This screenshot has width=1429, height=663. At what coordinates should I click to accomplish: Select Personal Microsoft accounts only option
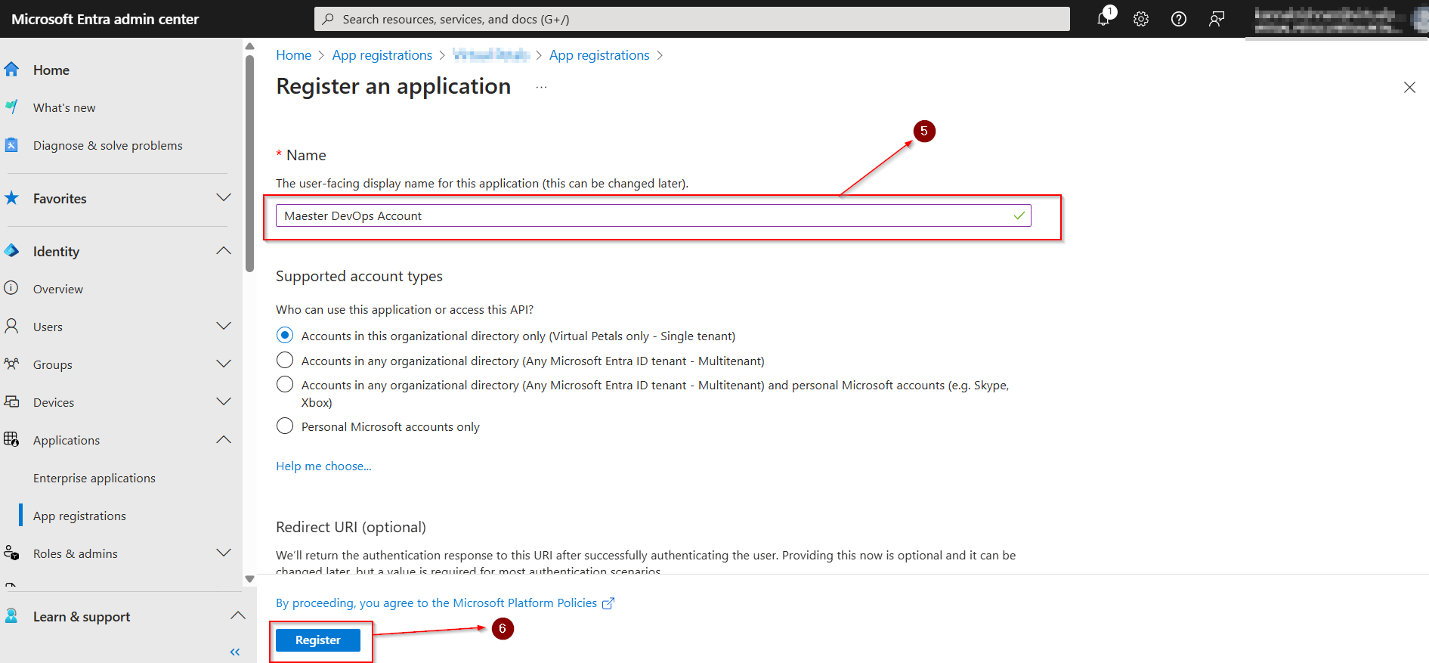point(285,426)
